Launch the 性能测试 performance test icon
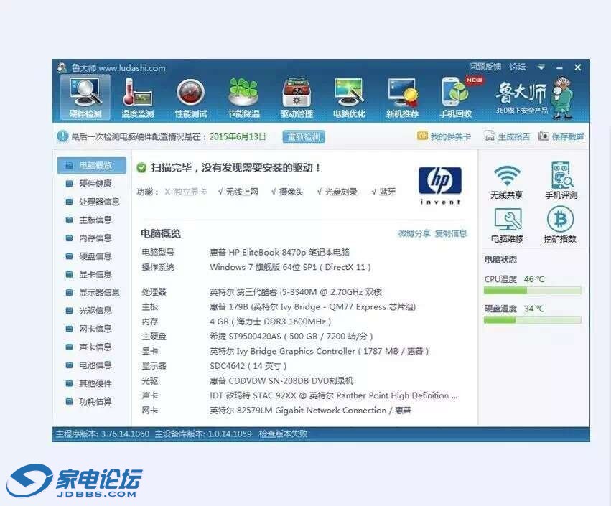611x506 pixels. [x=191, y=96]
